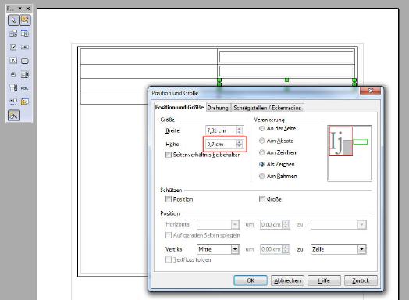Switch to the Drehung tab

[218, 108]
